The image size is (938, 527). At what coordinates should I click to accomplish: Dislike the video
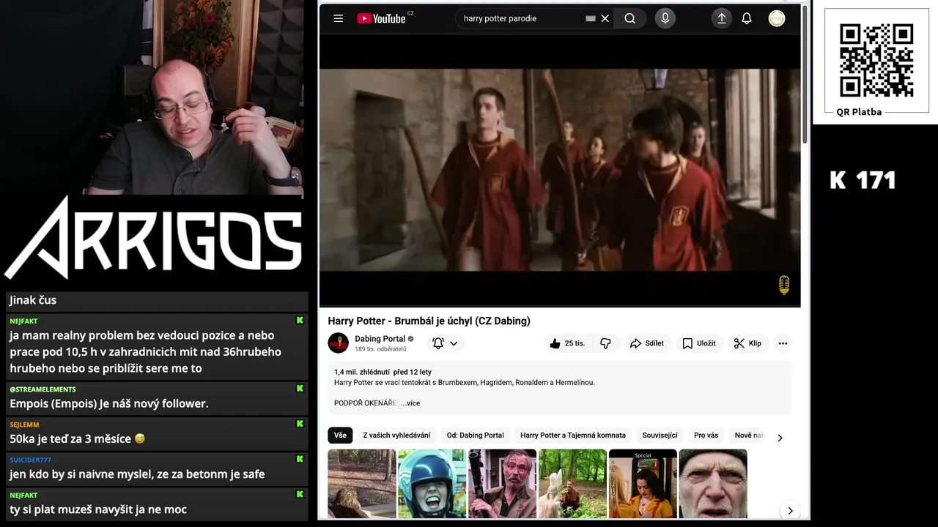pos(605,343)
